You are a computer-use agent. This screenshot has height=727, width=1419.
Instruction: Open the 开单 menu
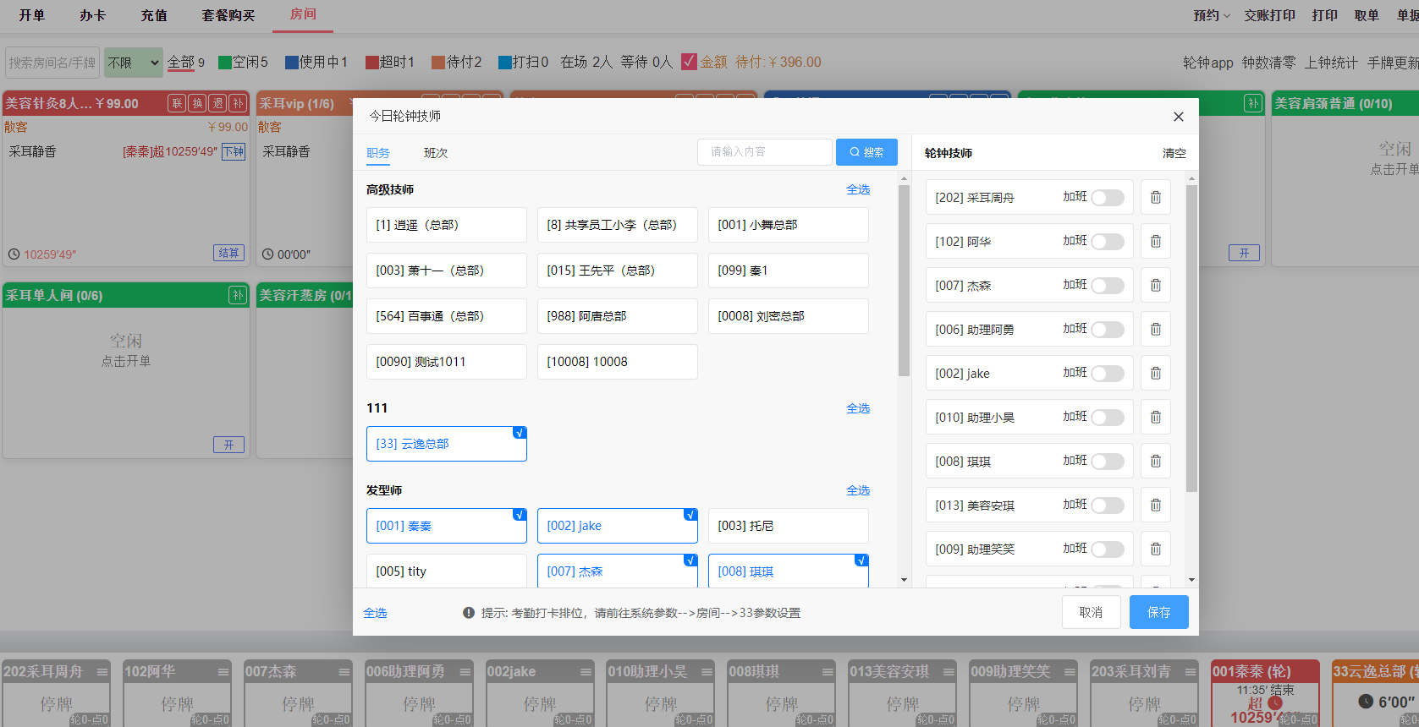pos(32,15)
